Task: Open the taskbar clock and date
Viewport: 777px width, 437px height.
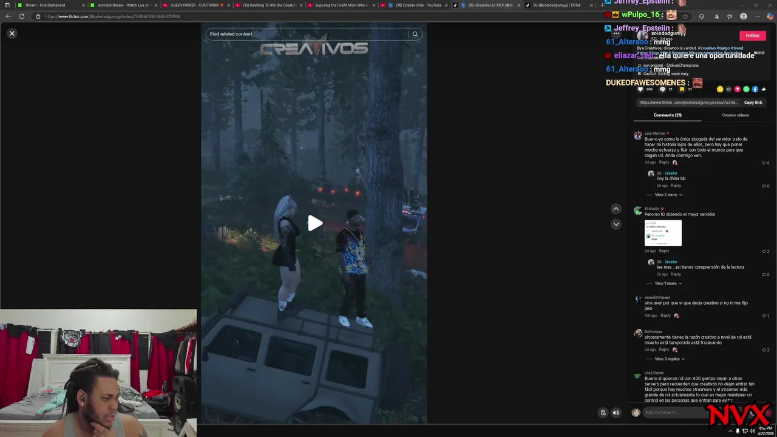Action: (x=766, y=431)
